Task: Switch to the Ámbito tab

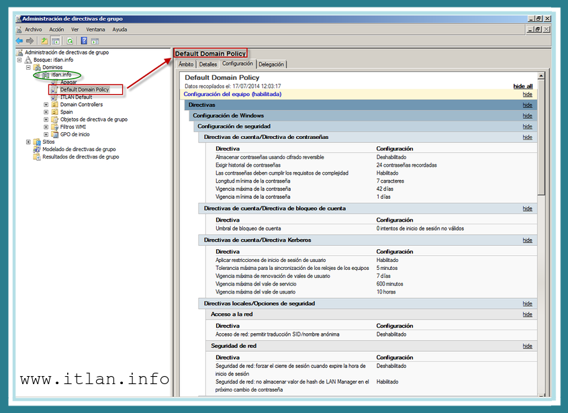Action: [186, 64]
